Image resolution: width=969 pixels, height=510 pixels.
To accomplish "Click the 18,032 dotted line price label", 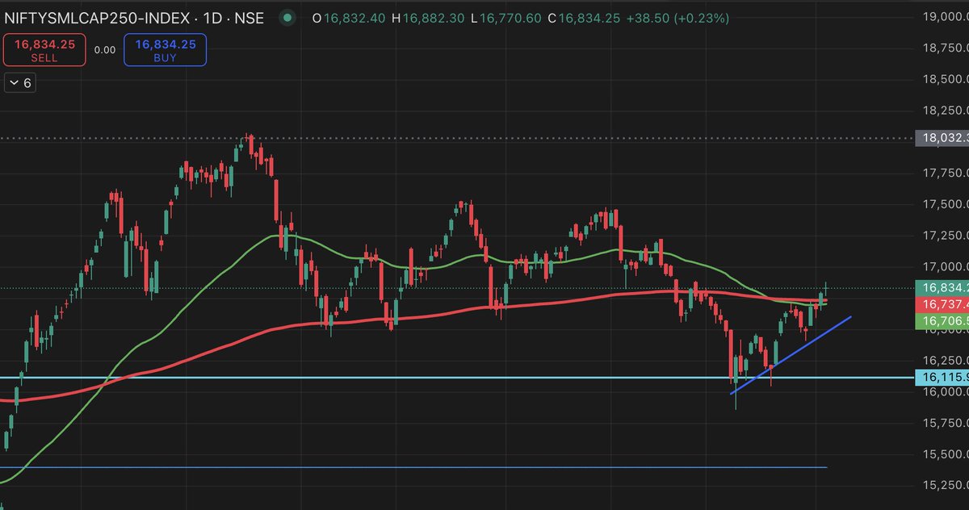I will [942, 138].
